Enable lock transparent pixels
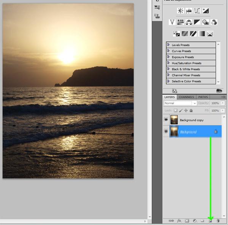The height and width of the screenshot is (225, 228). point(175,111)
